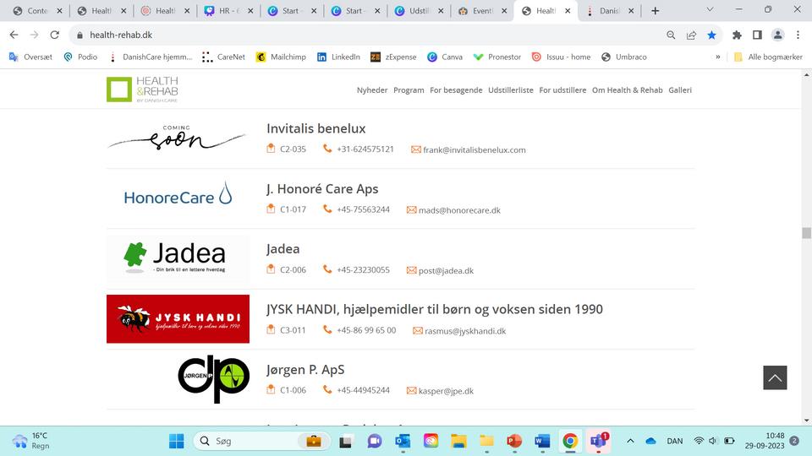The width and height of the screenshot is (812, 456).
Task: Click the phone icon beside +45-75563244
Action: coord(327,209)
